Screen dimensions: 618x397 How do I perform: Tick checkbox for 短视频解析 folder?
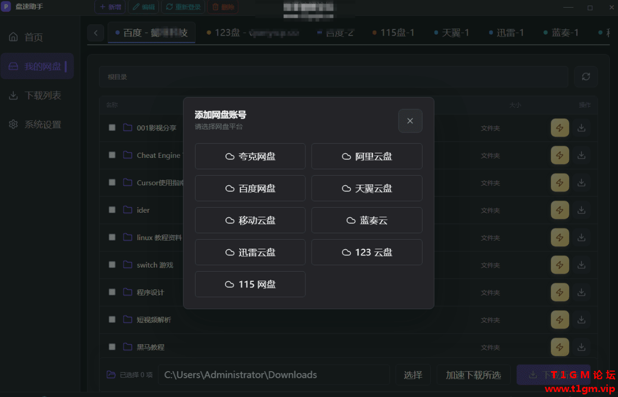point(112,319)
